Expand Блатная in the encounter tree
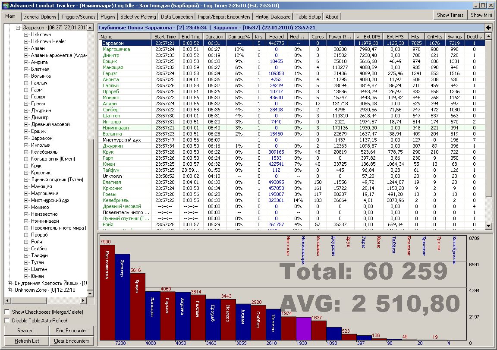This screenshot has width=497, height=350. 26,69
